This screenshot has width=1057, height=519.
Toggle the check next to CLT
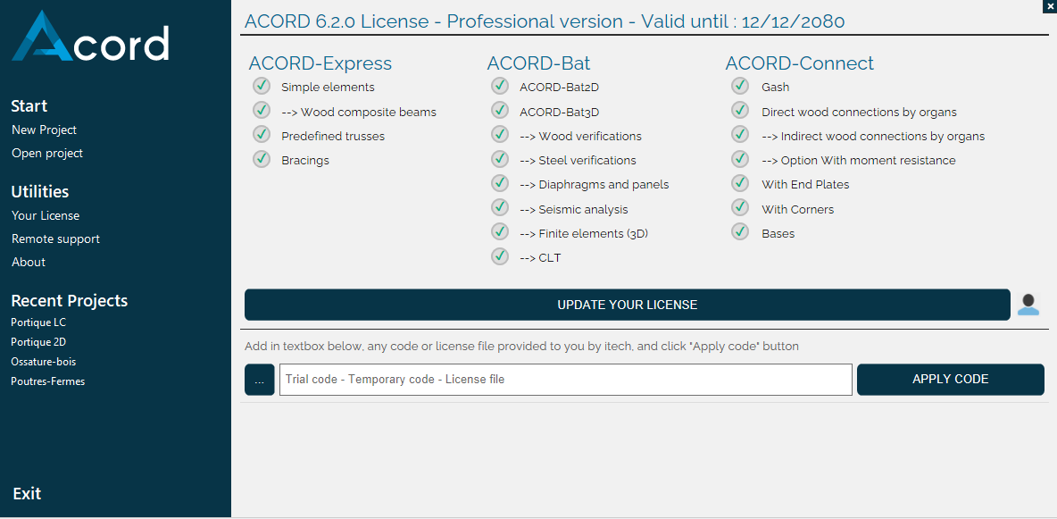pyautogui.click(x=499, y=255)
